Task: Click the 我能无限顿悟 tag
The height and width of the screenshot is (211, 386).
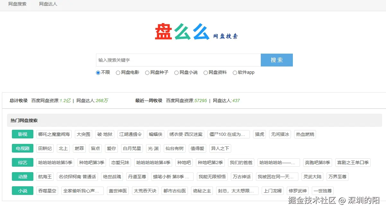Action: [x=212, y=177]
